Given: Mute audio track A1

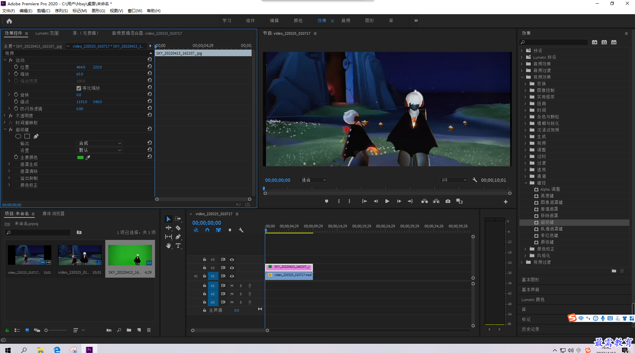Looking at the screenshot, I should (x=232, y=286).
